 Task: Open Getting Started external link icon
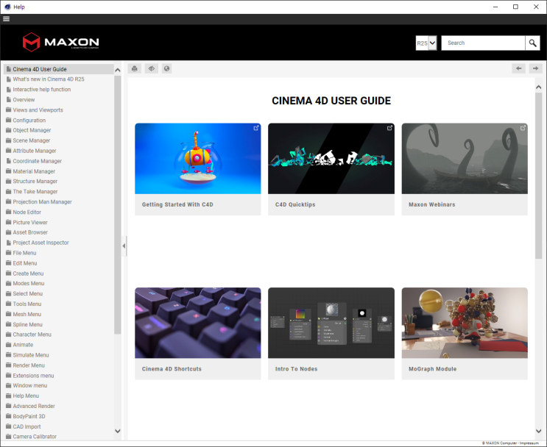tap(256, 128)
